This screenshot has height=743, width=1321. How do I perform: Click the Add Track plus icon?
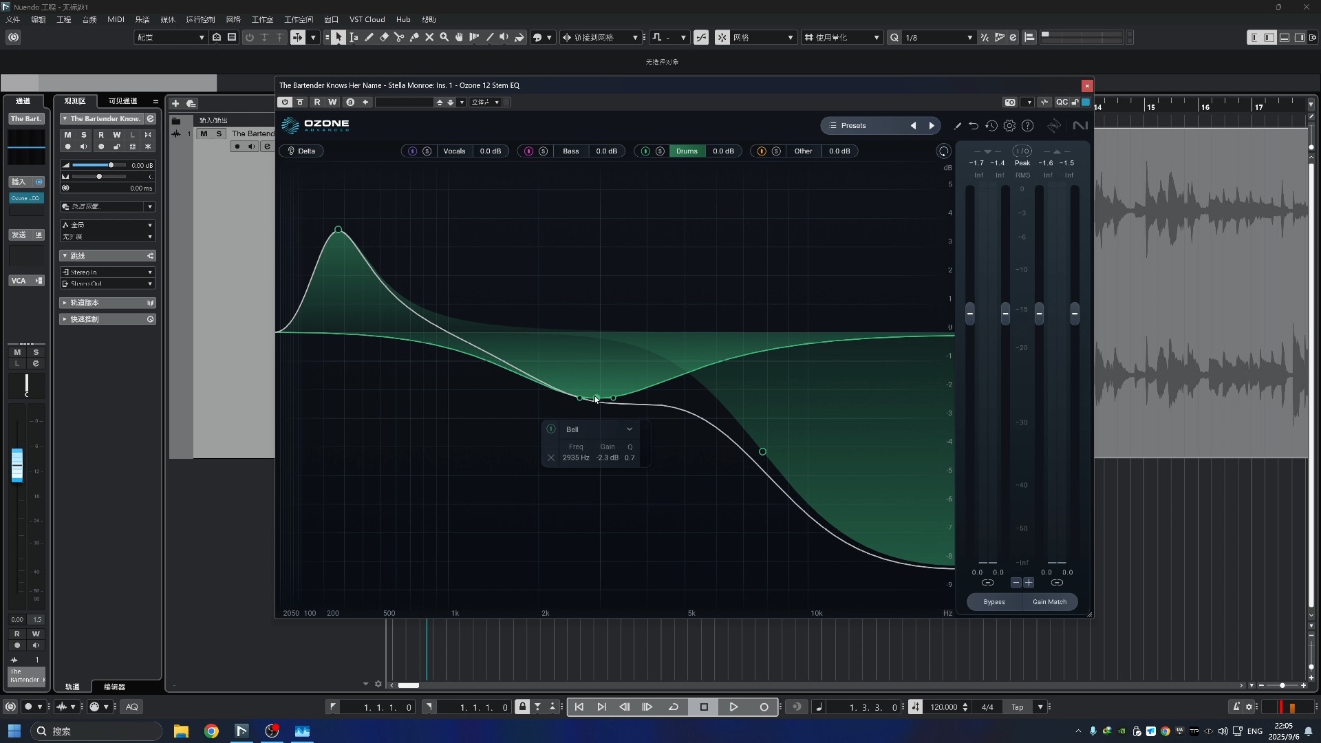tap(175, 103)
